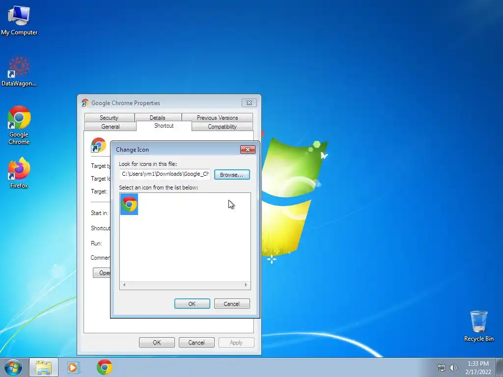Select the Firefox desktop shortcut
The height and width of the screenshot is (377, 503).
coord(19,173)
